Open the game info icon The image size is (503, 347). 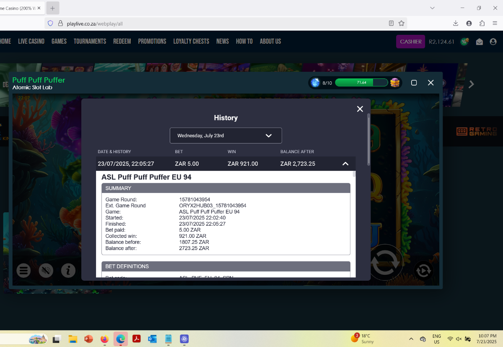(68, 271)
